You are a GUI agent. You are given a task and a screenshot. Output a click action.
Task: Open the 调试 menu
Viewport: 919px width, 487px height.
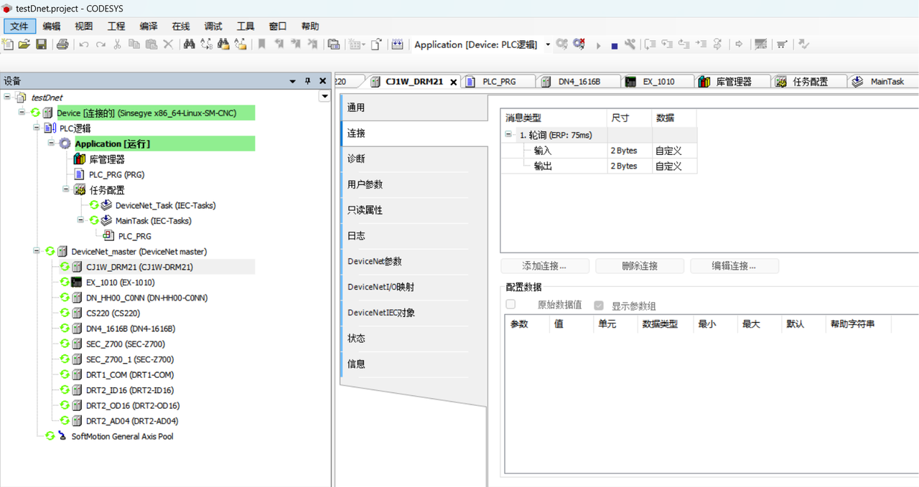click(x=213, y=27)
